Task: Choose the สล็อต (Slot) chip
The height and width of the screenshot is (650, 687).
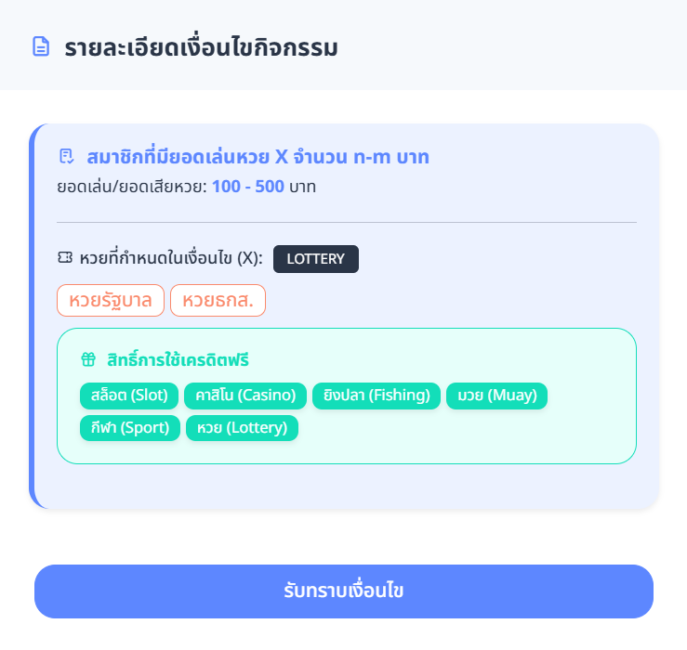Action: pos(129,396)
